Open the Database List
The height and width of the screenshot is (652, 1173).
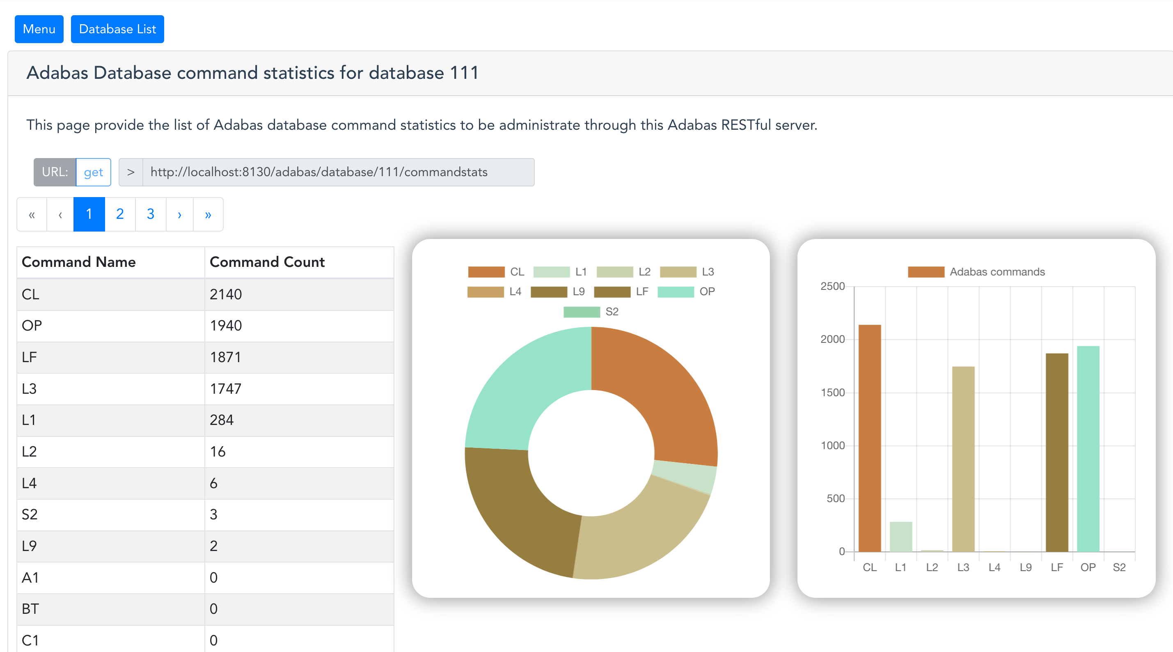pos(117,29)
